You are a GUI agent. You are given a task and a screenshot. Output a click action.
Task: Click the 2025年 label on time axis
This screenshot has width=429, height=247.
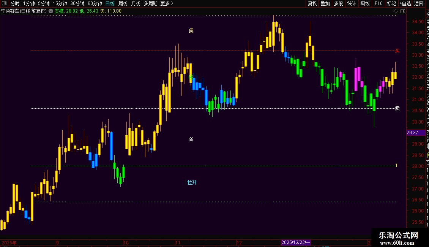click(x=9, y=242)
